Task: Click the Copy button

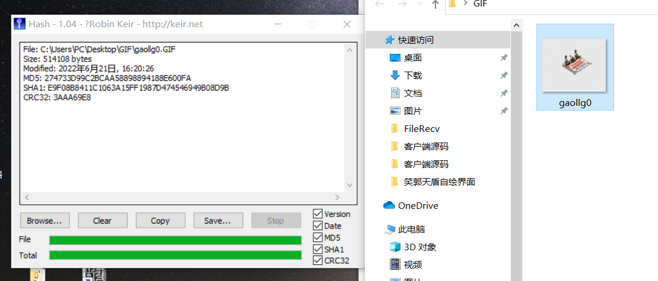Action: [x=160, y=221]
